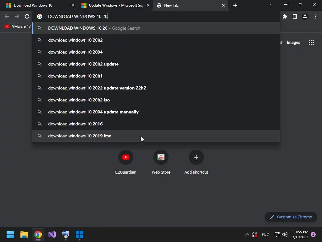Close the Update Windows tab
Viewport: 322px width, 242px height.
[x=148, y=5]
